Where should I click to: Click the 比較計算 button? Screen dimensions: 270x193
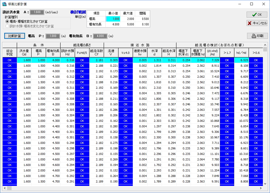(15, 36)
